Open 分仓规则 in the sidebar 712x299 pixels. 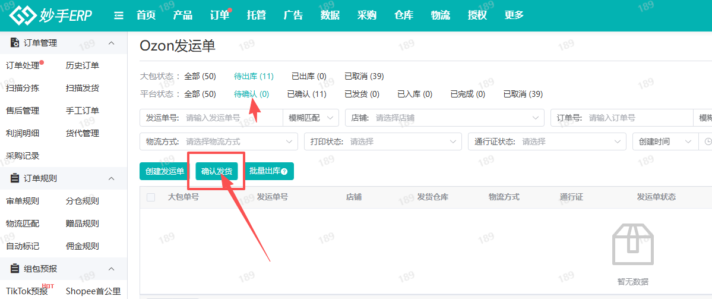point(82,201)
